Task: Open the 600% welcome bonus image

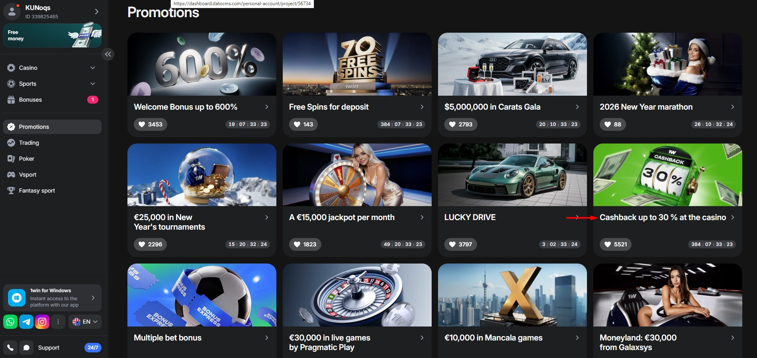Action: (x=202, y=64)
